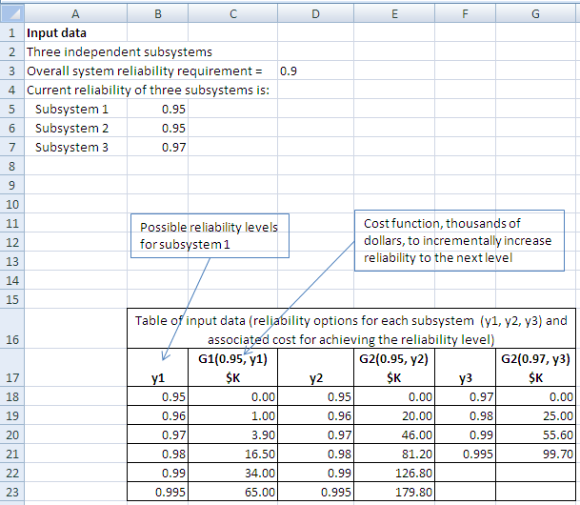
Task: Select column G header
Action: point(535,13)
